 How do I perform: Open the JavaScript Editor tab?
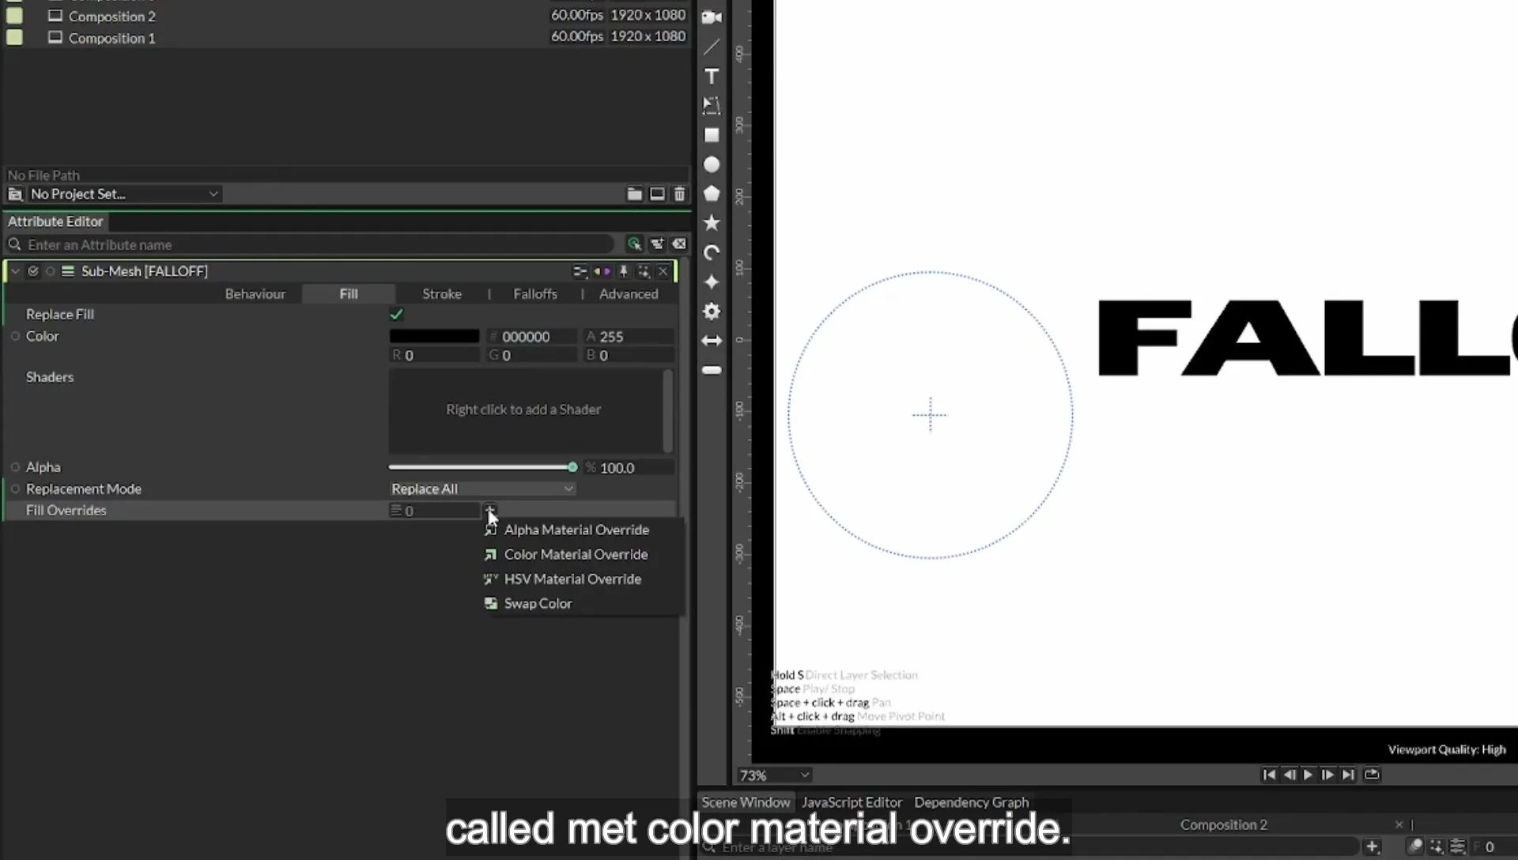(852, 802)
